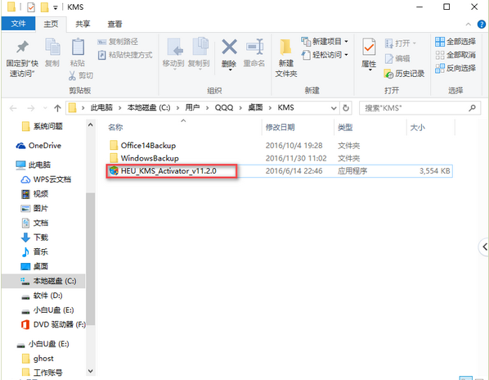Viewport: 489px width, 380px height.
Task: Click the History (历史记录) icon
Action: (388, 74)
